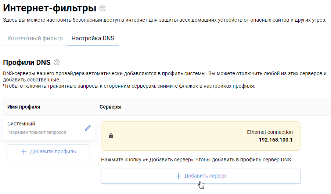This screenshot has width=331, height=194.
Task: Click plus icon in Добавить сервер button
Action: (179, 176)
